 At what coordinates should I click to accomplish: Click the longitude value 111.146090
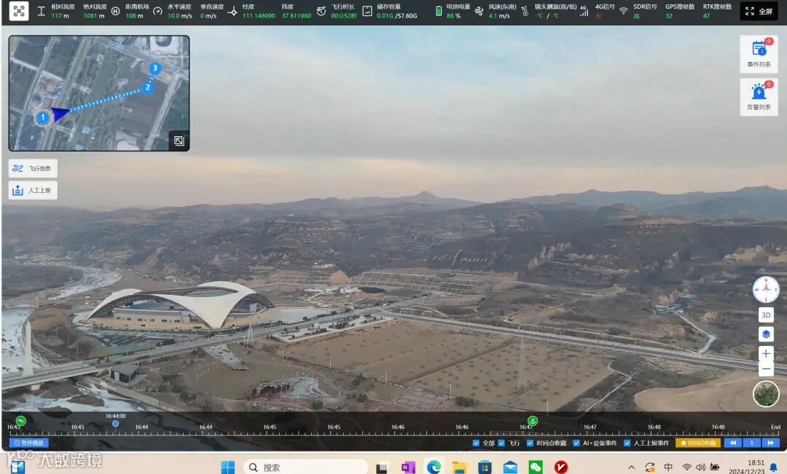click(x=259, y=16)
